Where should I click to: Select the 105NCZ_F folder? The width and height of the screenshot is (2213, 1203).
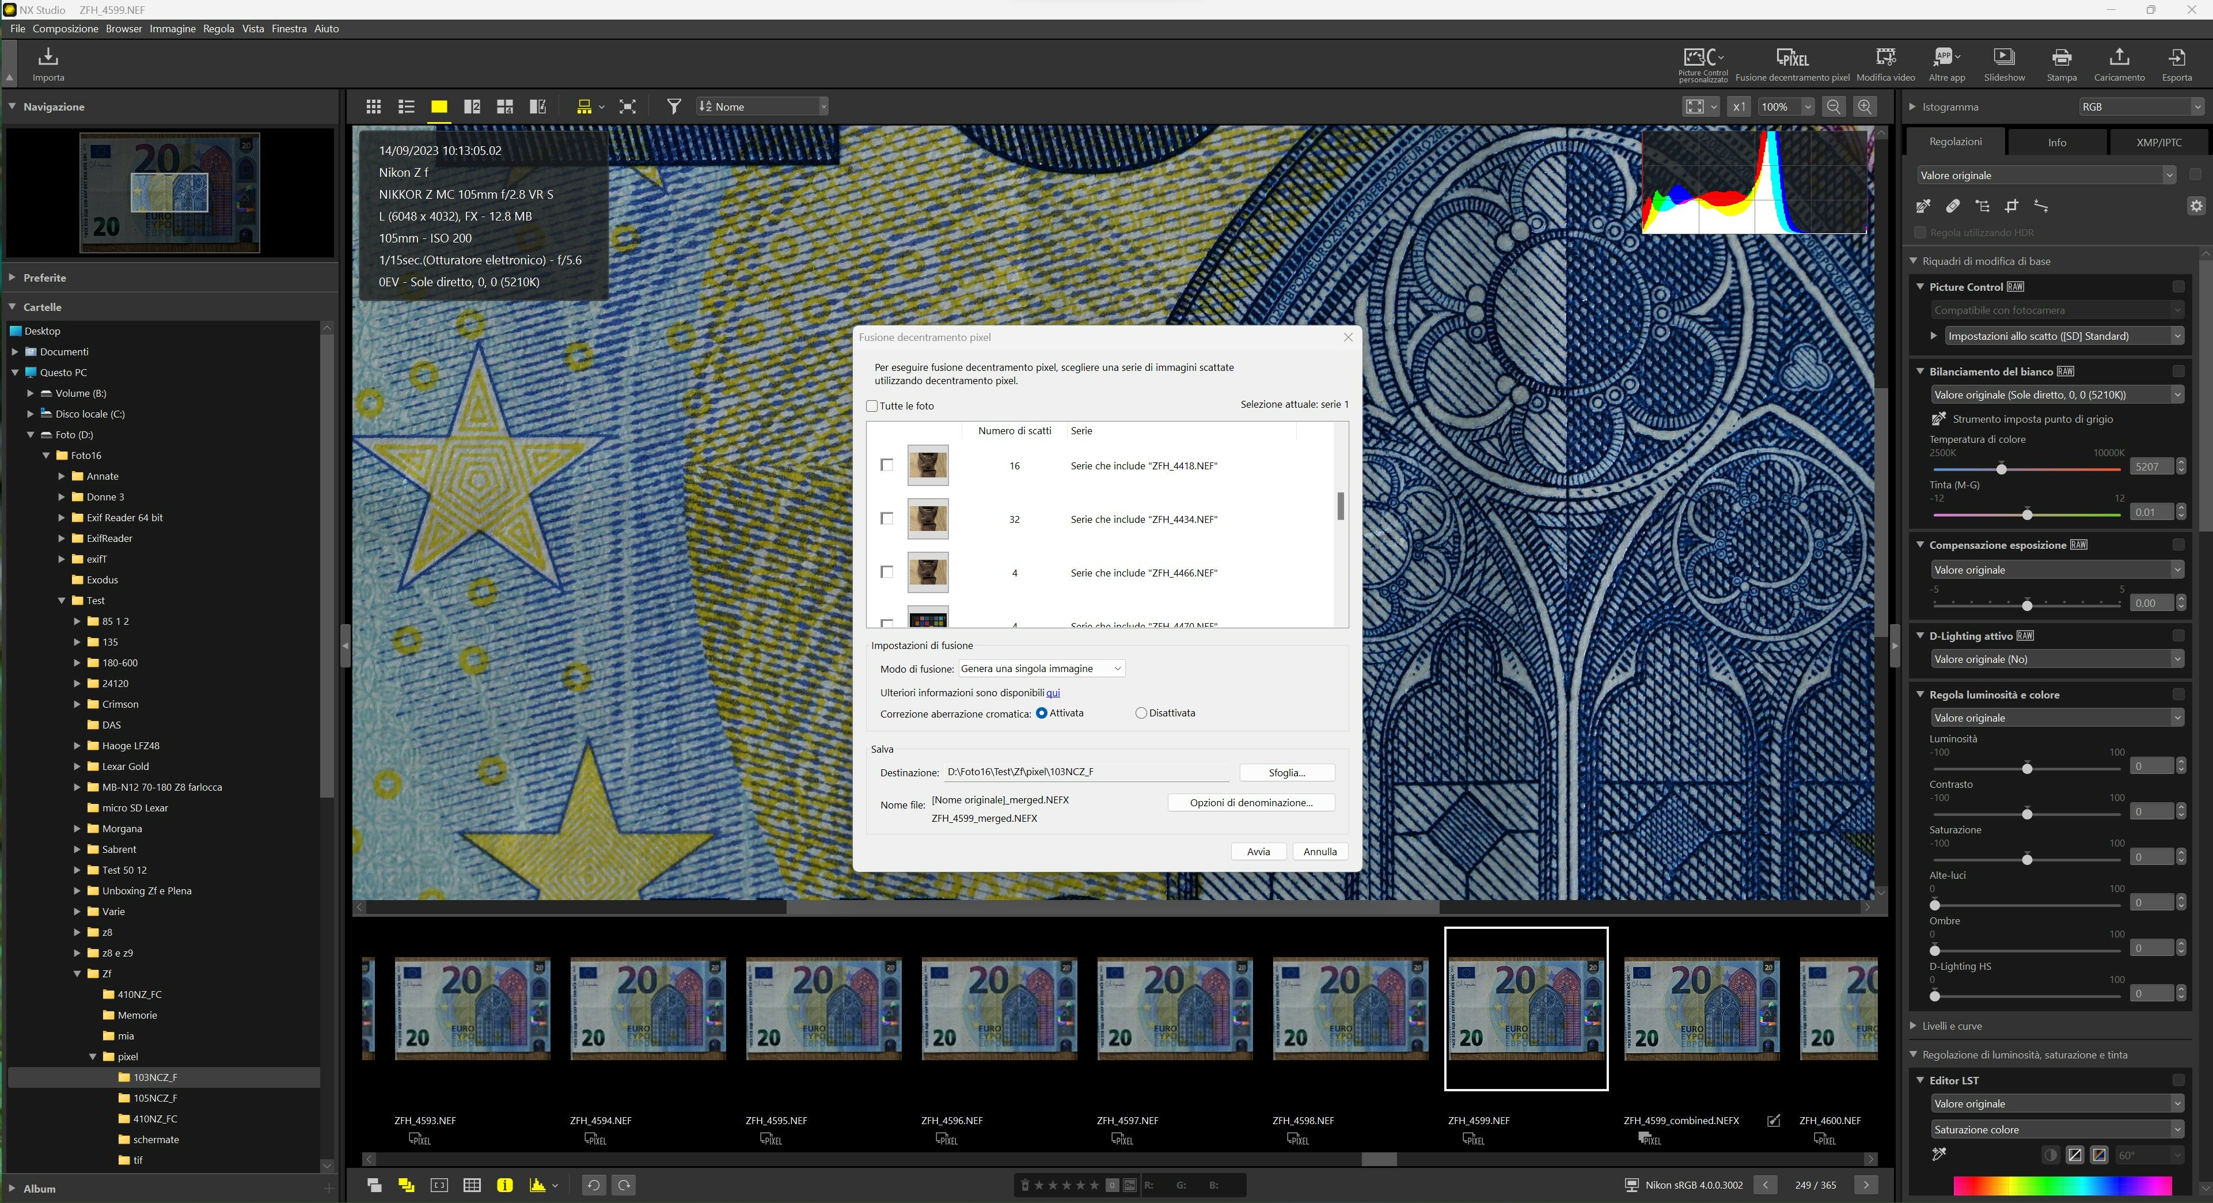click(155, 1098)
